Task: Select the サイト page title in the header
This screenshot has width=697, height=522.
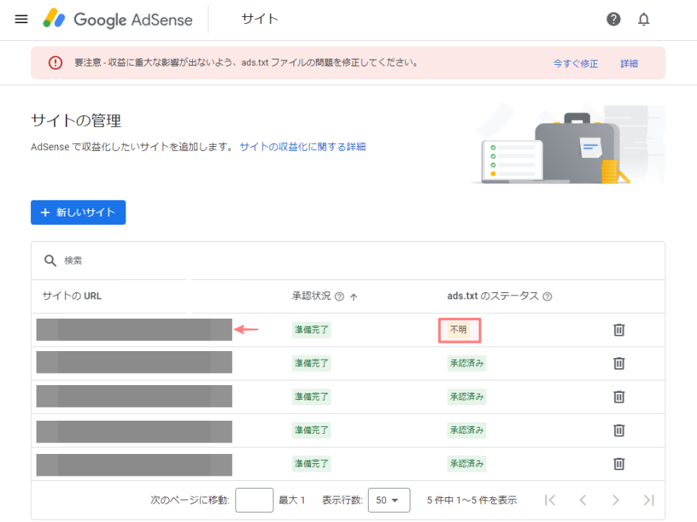Action: tap(259, 19)
